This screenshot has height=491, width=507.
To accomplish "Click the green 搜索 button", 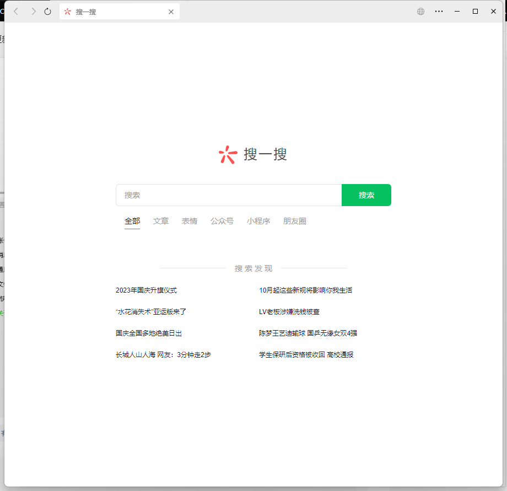I will (x=366, y=195).
